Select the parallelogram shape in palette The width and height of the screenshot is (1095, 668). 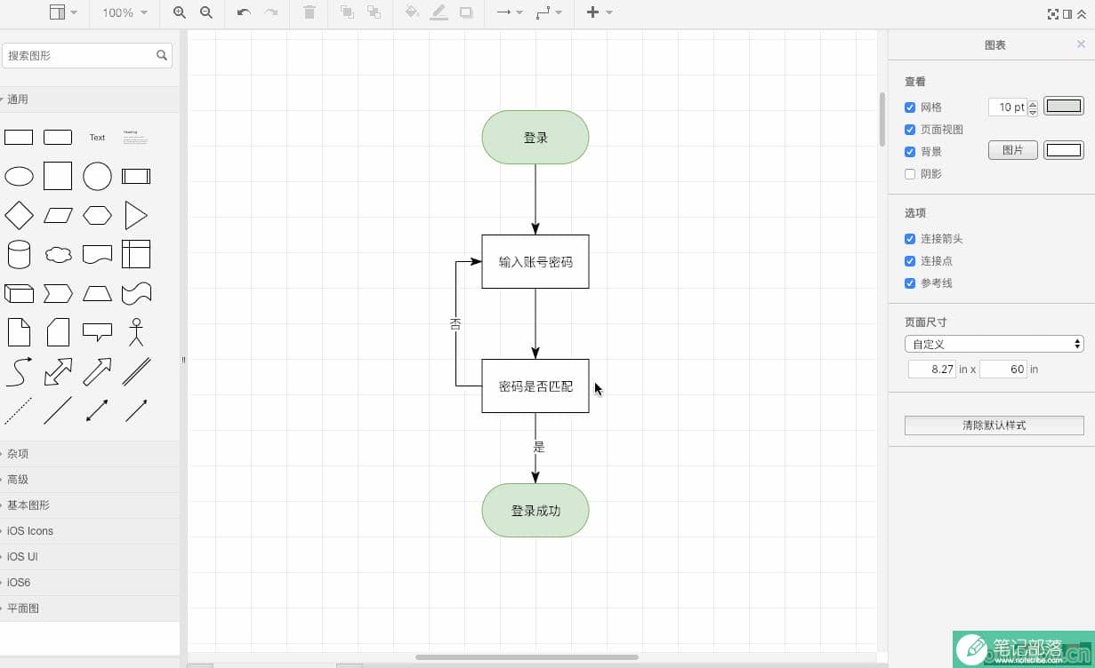pos(58,215)
